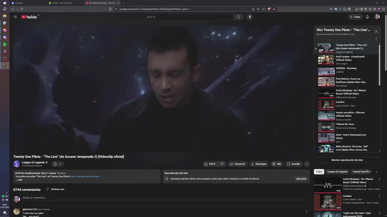Click Mostrar reproducción del chat button
The height and width of the screenshot is (217, 387).
tap(347, 160)
